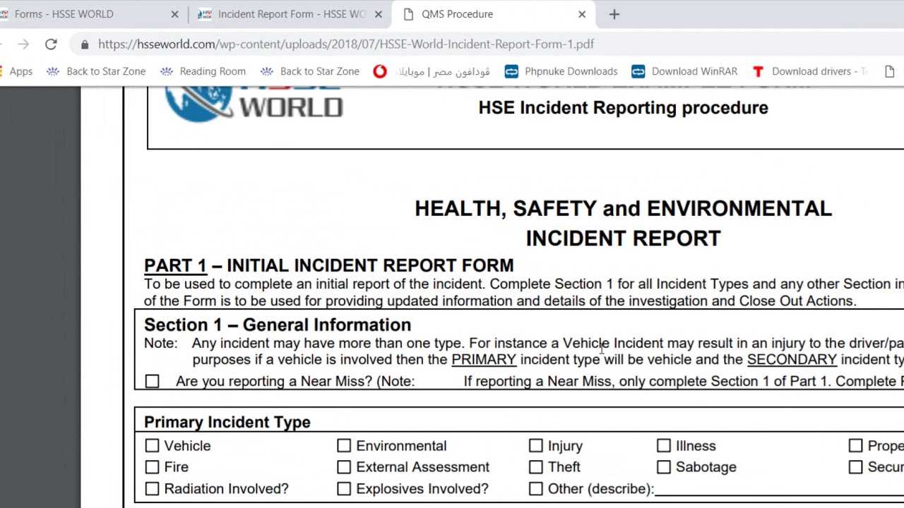Click the padlock site info icon
904x508 pixels.
[x=85, y=44]
